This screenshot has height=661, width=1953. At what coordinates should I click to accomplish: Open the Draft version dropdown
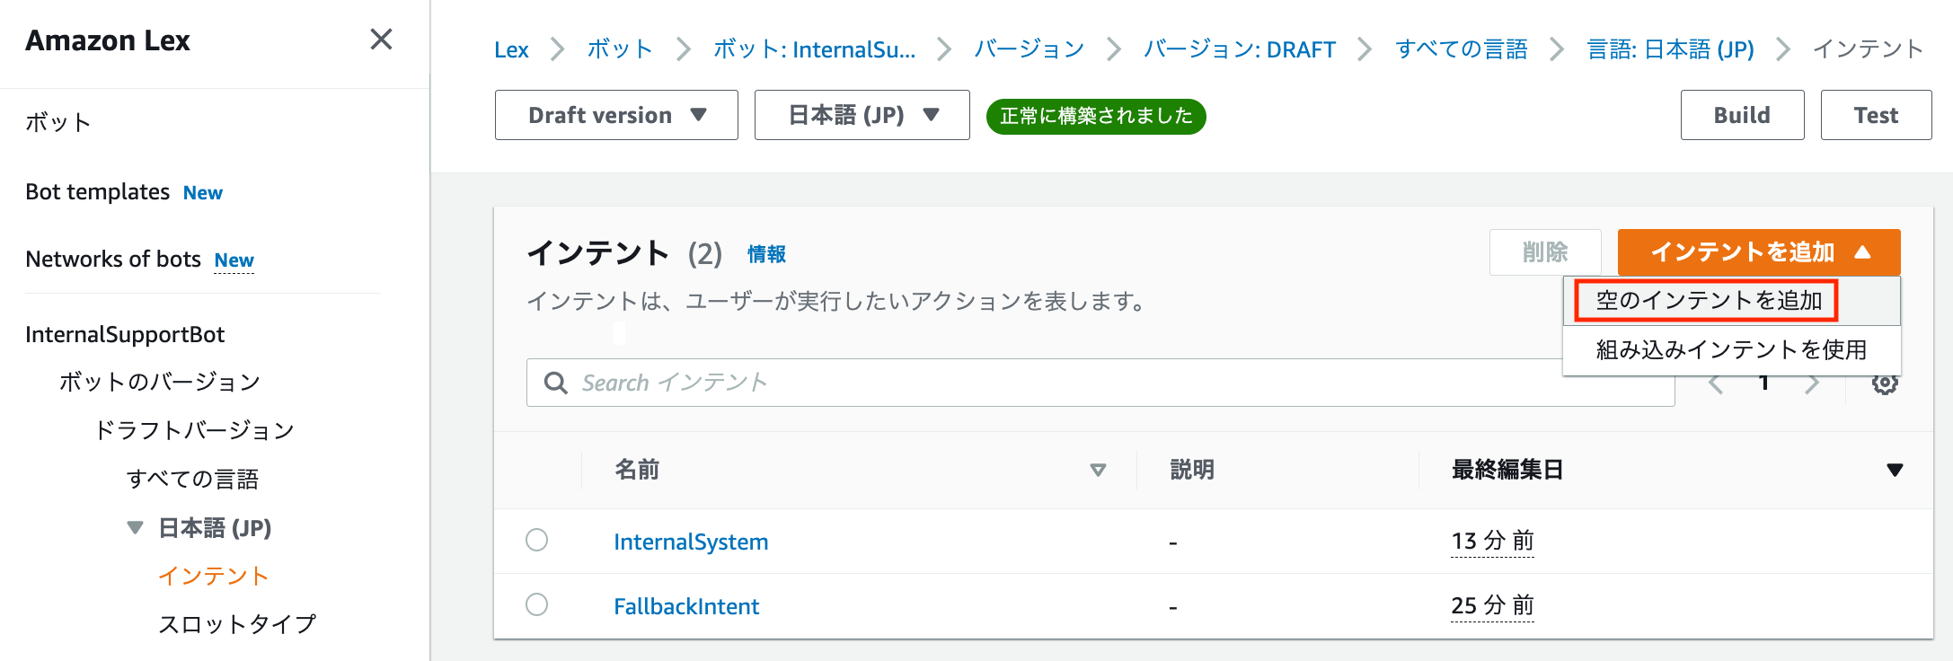click(616, 115)
